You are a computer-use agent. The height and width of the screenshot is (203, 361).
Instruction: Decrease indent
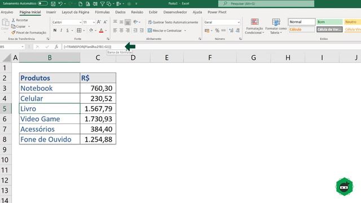135,30
